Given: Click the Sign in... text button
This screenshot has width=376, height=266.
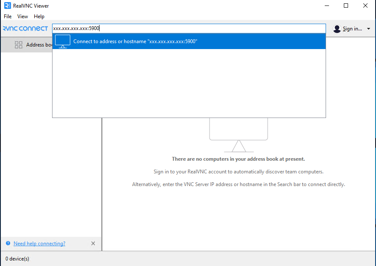Looking at the screenshot, I should (x=352, y=29).
